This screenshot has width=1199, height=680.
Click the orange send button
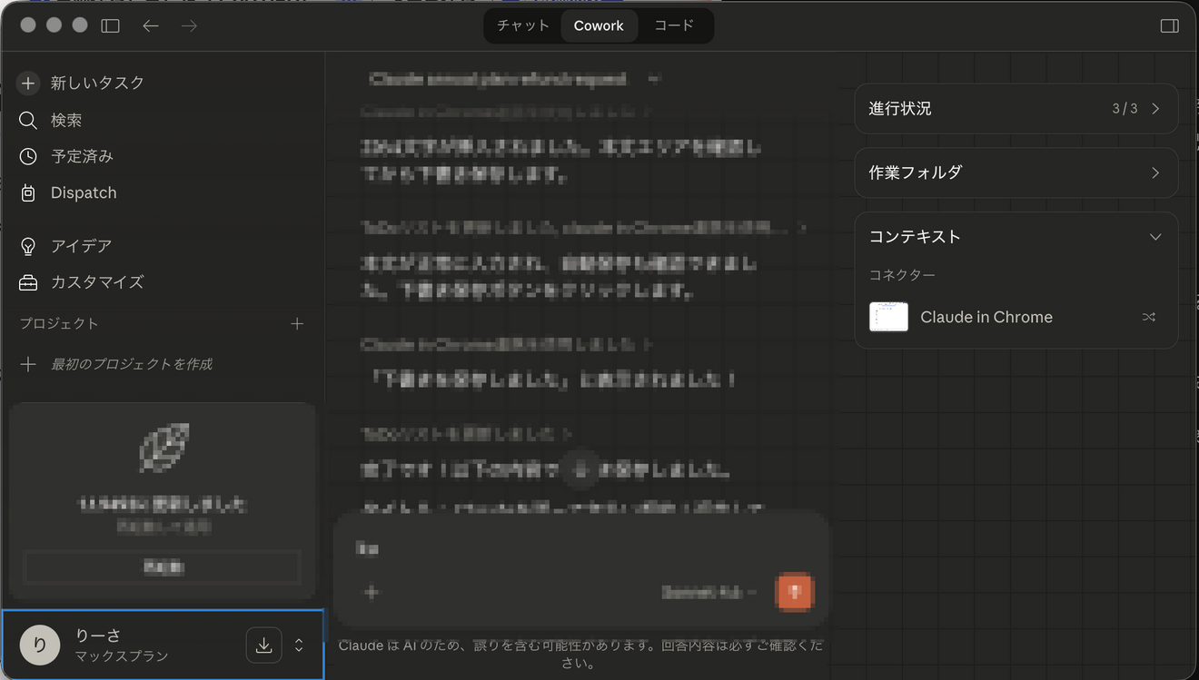pos(795,592)
